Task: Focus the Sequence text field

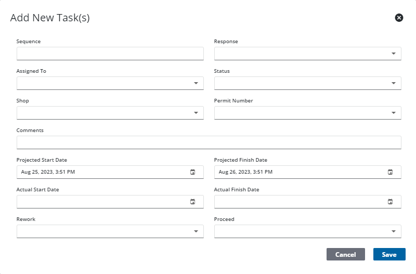Action: [x=110, y=54]
